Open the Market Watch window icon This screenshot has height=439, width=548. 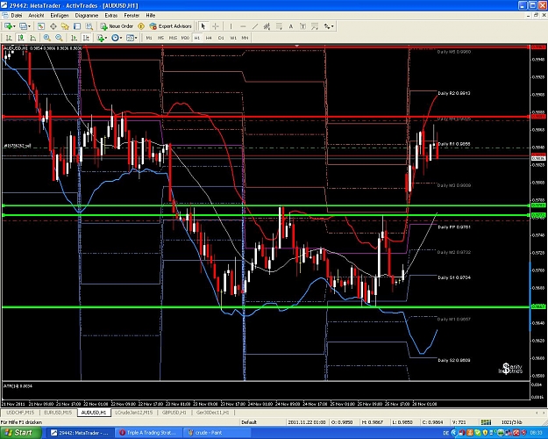coord(41,26)
